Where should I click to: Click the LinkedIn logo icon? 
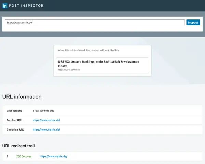click(x=5, y=5)
